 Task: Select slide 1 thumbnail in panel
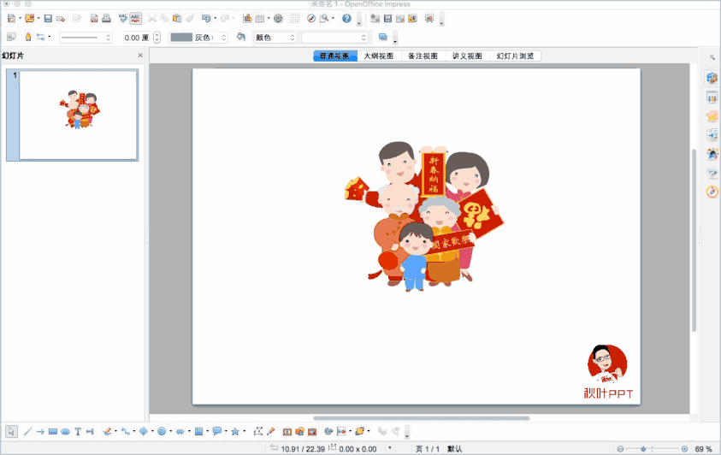click(78, 115)
